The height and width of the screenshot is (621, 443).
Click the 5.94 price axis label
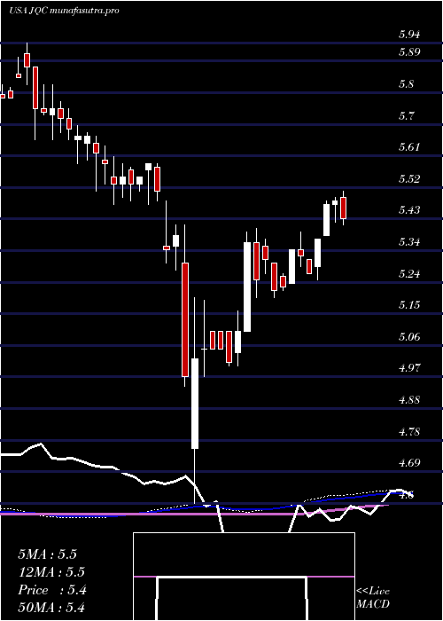[409, 34]
